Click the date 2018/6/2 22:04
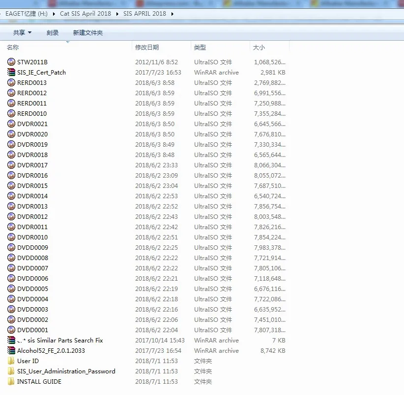This screenshot has height=395, width=404. click(x=156, y=330)
